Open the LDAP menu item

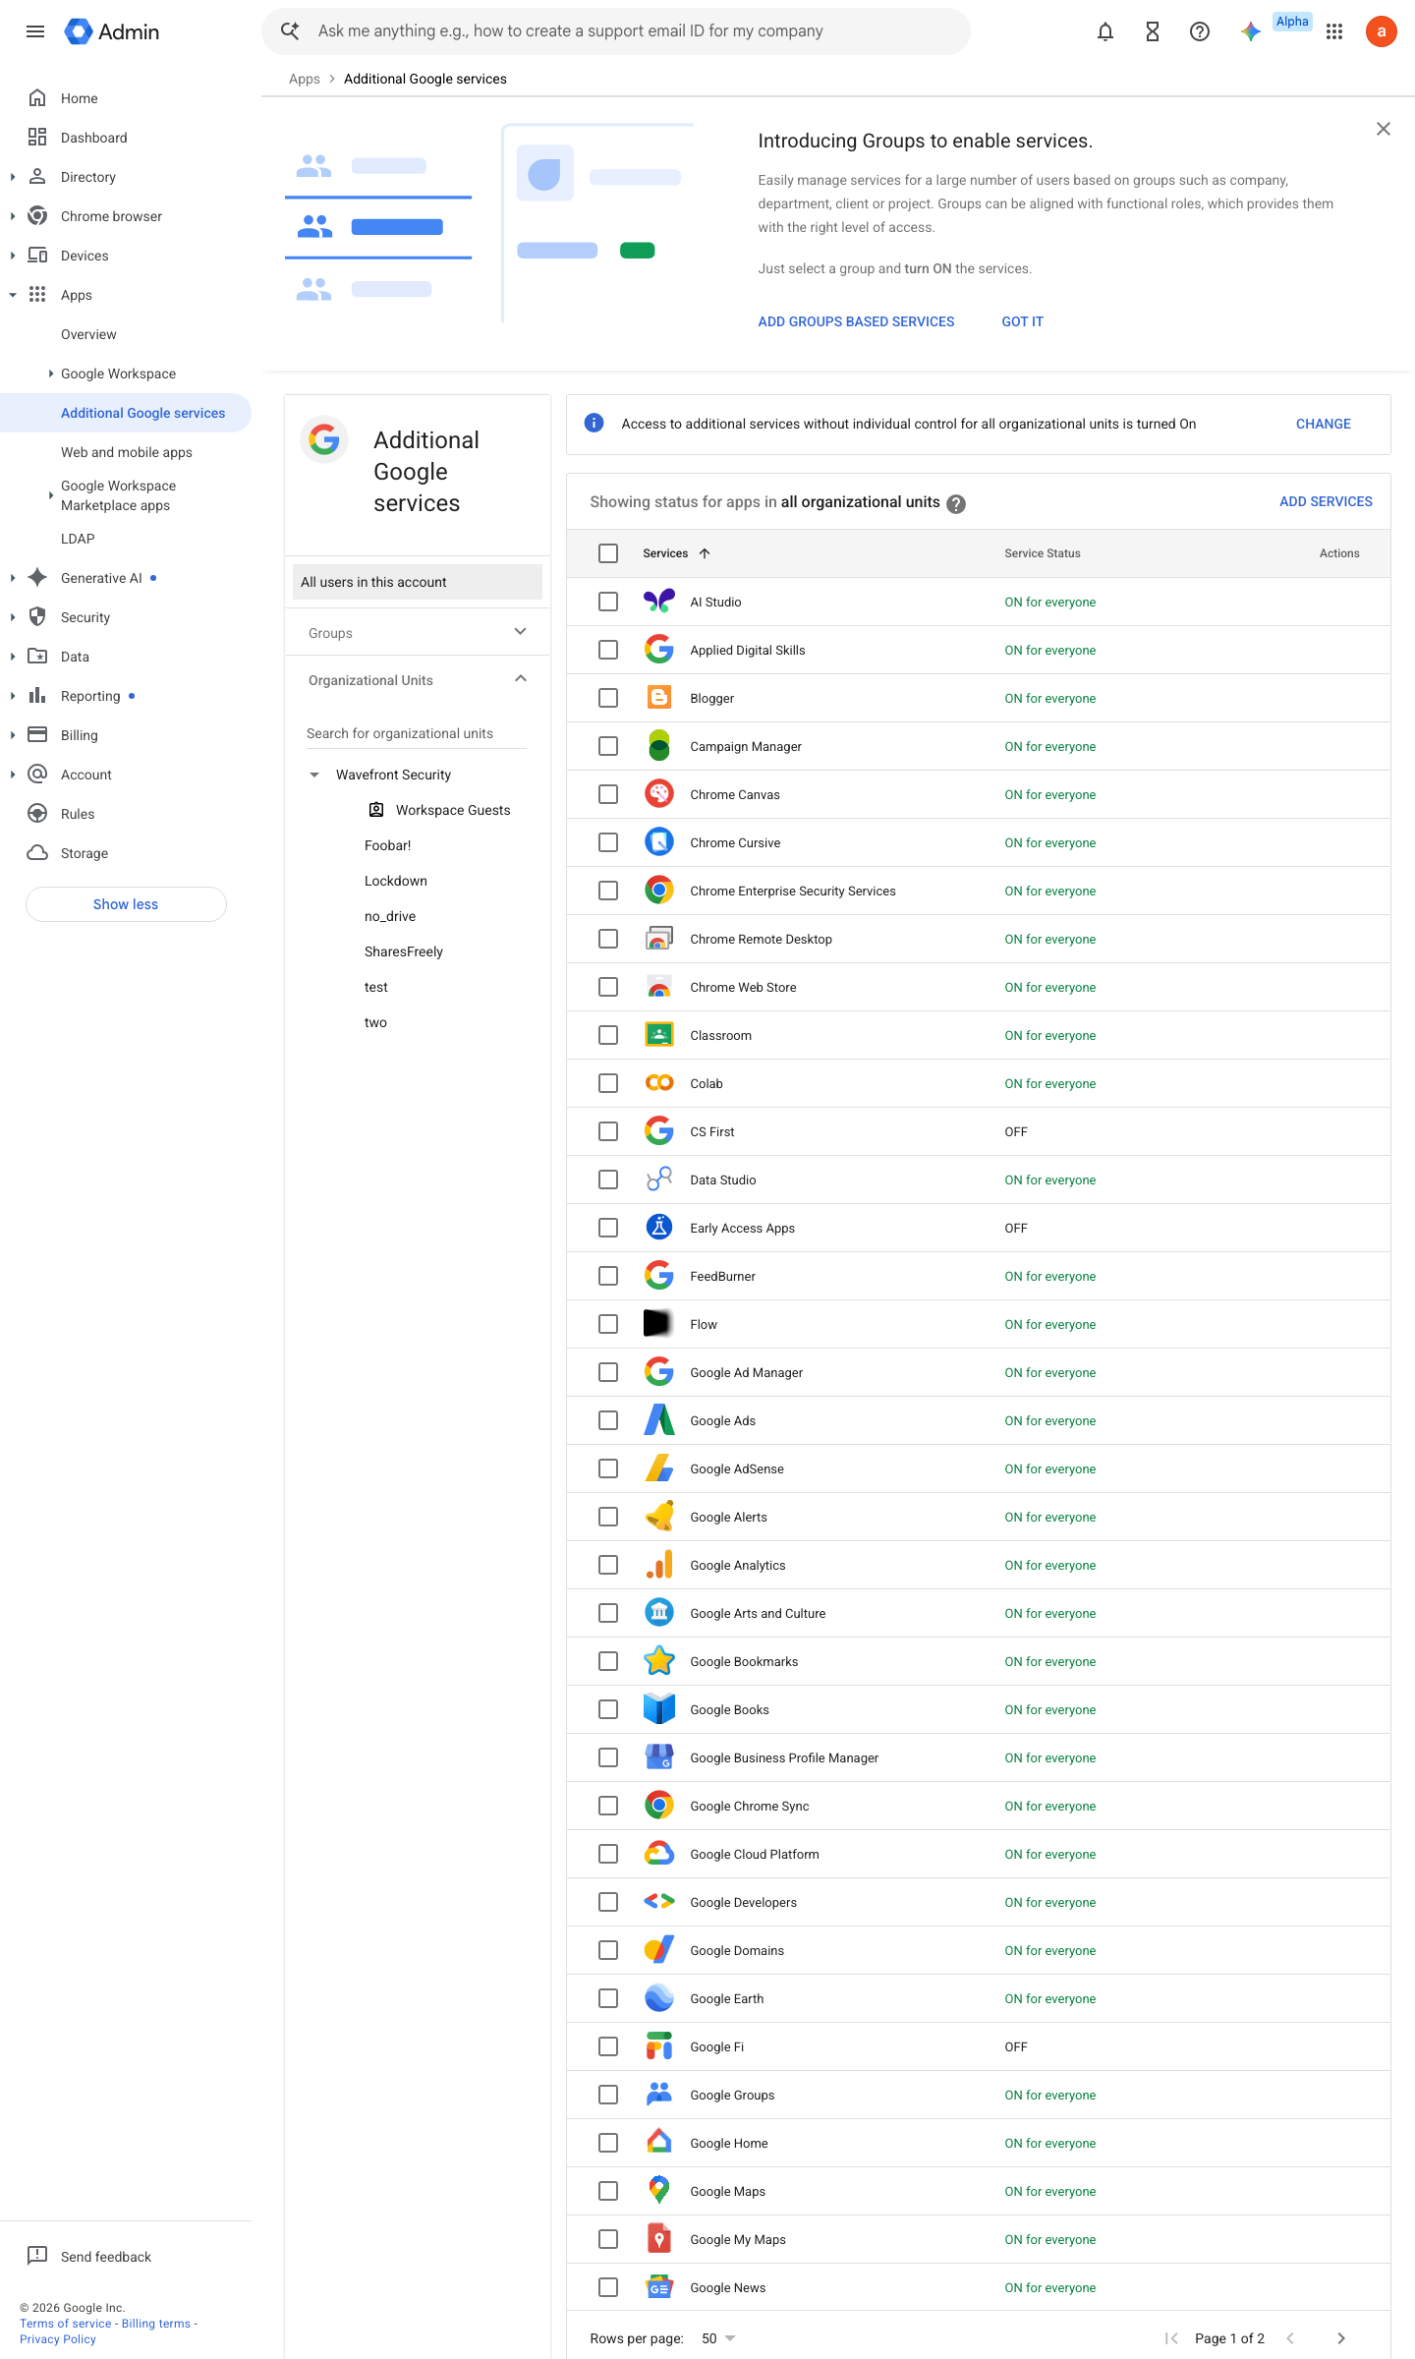pyautogui.click(x=78, y=539)
